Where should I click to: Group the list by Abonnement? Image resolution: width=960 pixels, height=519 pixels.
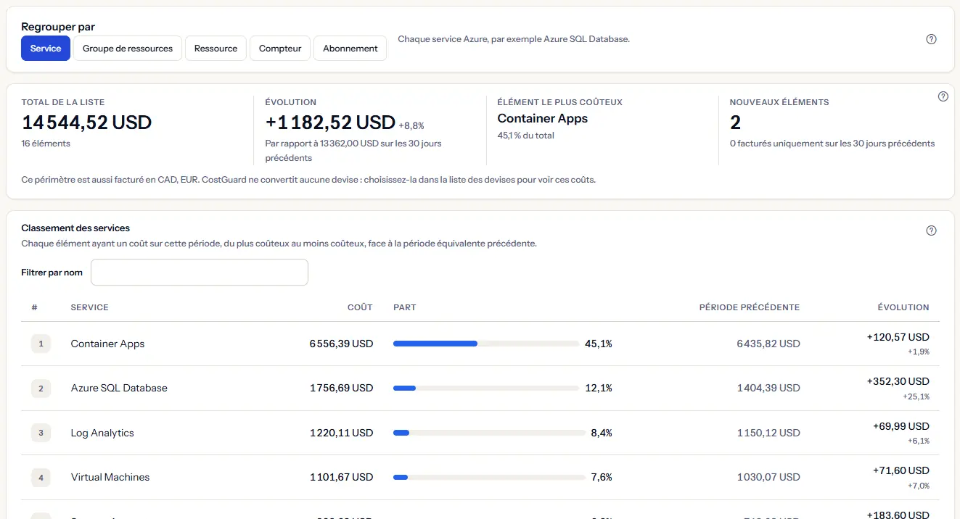[350, 49]
